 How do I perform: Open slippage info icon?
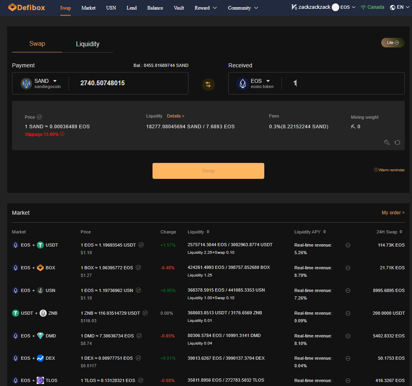[62, 134]
